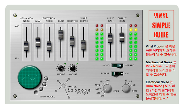This screenshot has width=184, height=104.
Task: Click the iZotope Vinyl logo
Action: (x=73, y=89)
